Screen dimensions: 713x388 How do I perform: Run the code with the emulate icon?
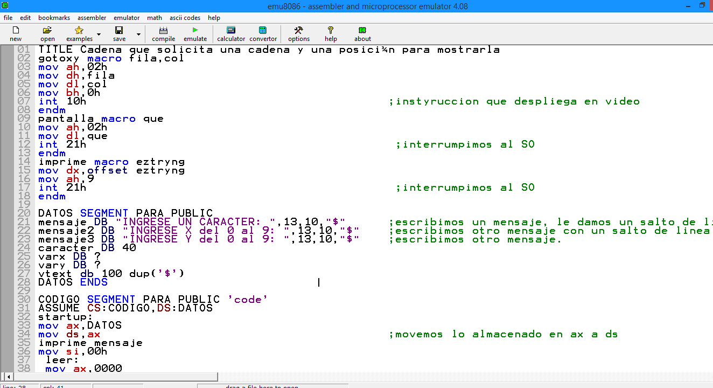pos(195,30)
